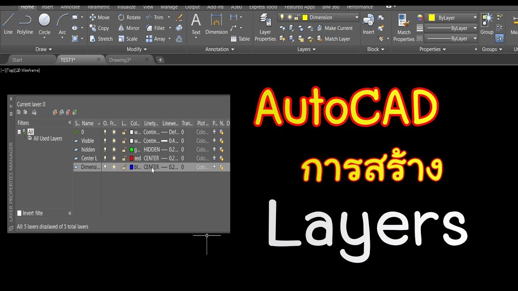Activate the Fillet tool
Image resolution: width=518 pixels, height=291 pixels.
(x=155, y=28)
